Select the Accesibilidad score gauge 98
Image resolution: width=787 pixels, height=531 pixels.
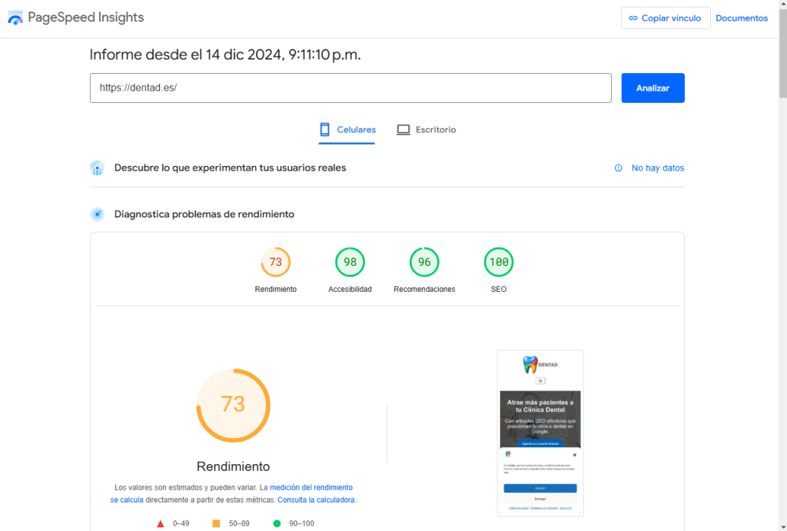point(350,263)
